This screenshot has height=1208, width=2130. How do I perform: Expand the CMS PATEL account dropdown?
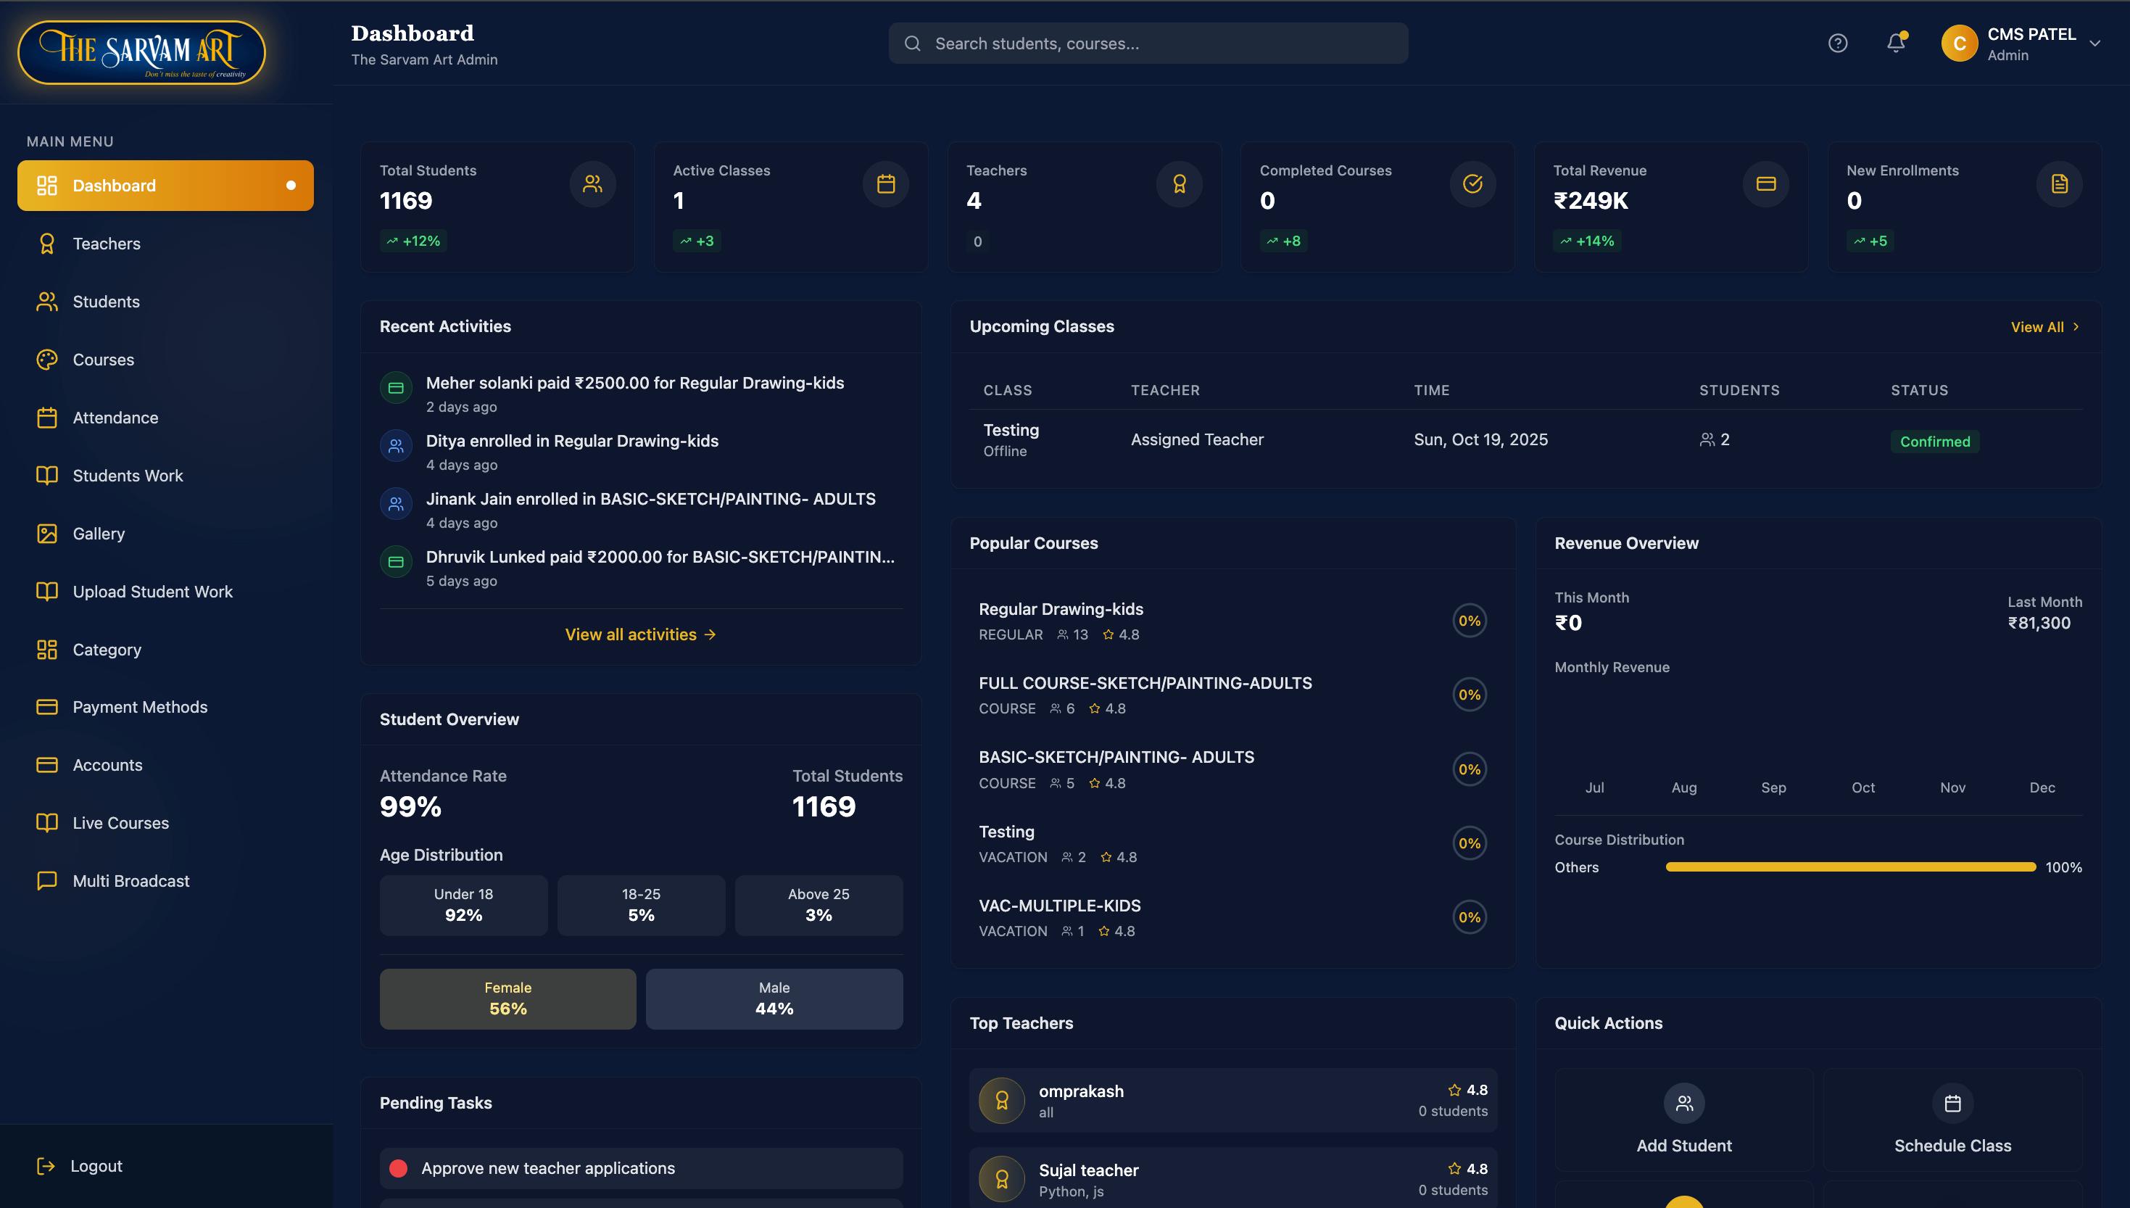(x=2095, y=44)
